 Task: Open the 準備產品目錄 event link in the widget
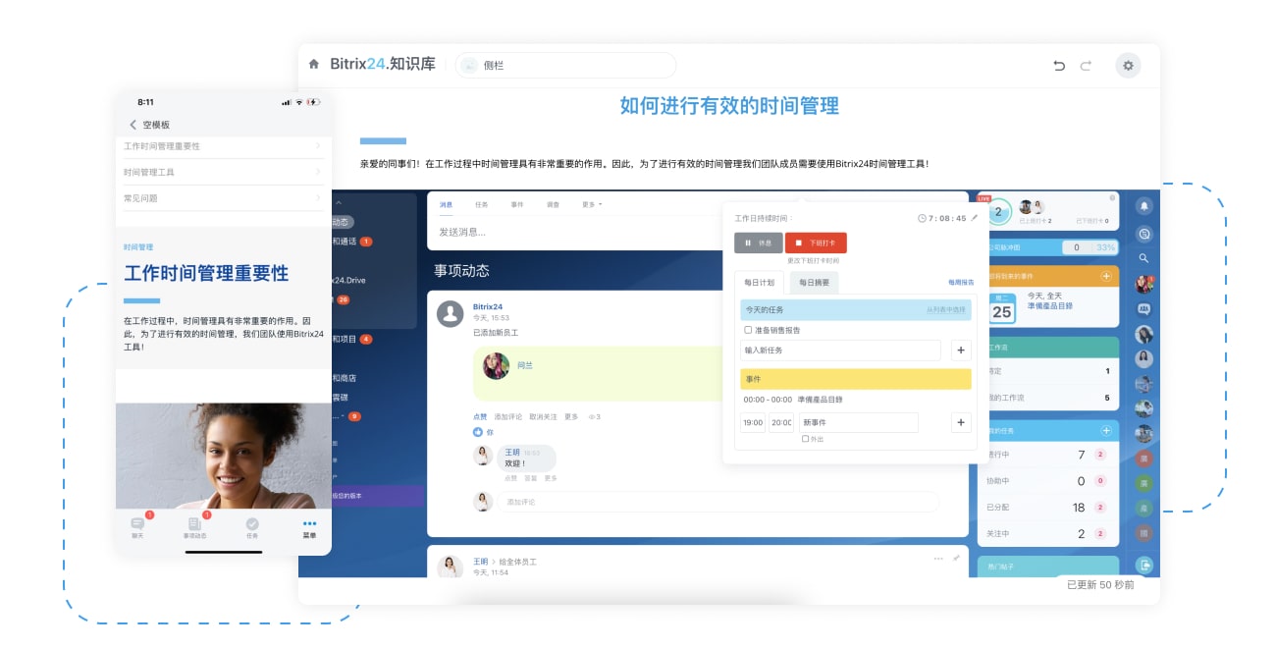(x=1049, y=305)
